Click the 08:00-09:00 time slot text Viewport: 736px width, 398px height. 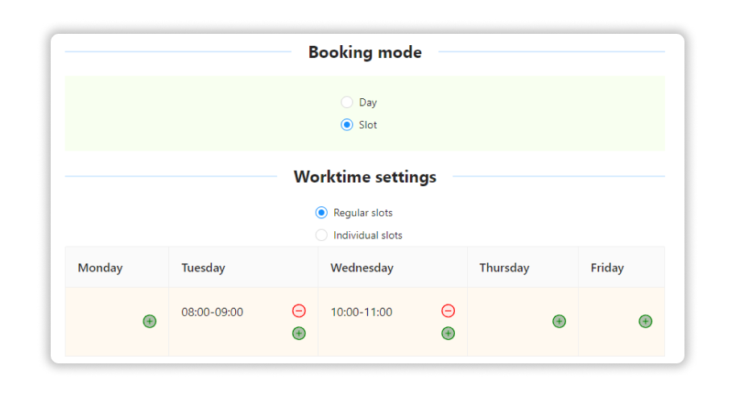click(x=212, y=312)
